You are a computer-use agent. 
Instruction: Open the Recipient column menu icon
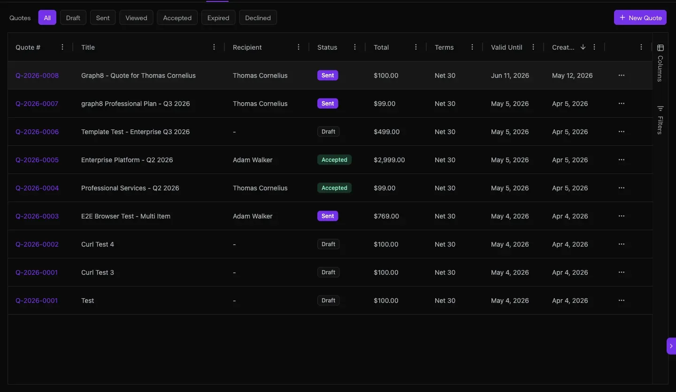tap(299, 47)
